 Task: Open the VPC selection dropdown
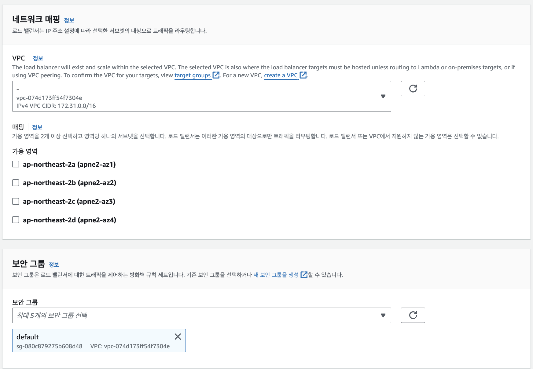click(x=202, y=96)
